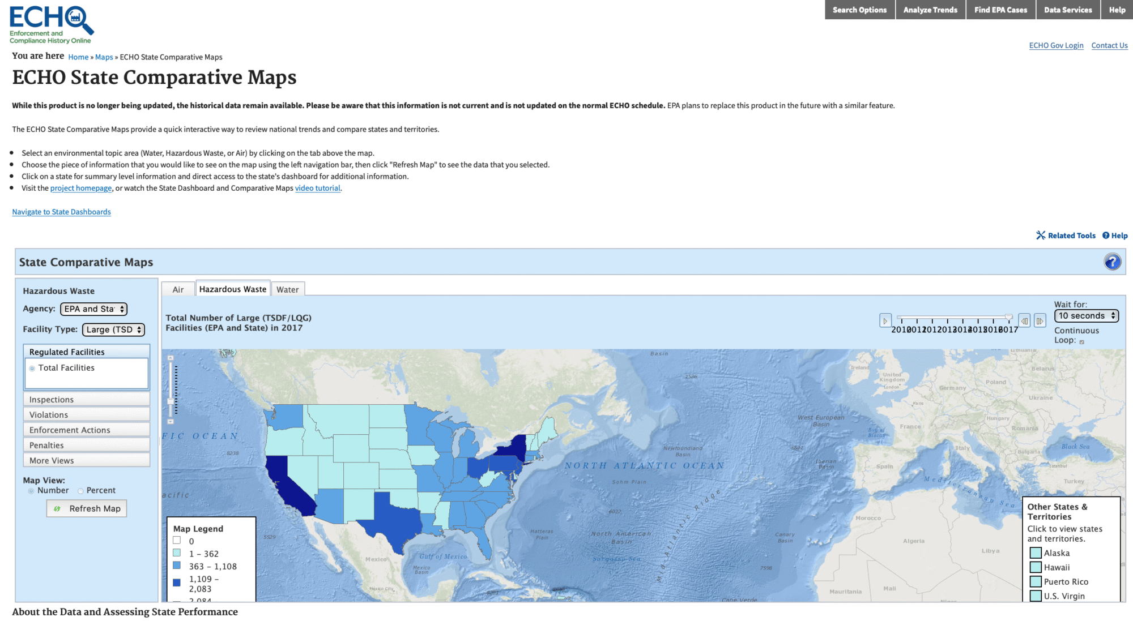Open Related Tools icon link

coord(1041,235)
